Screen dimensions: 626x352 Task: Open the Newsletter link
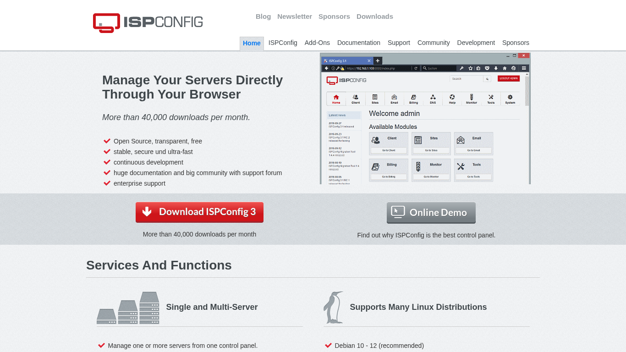point(295,16)
